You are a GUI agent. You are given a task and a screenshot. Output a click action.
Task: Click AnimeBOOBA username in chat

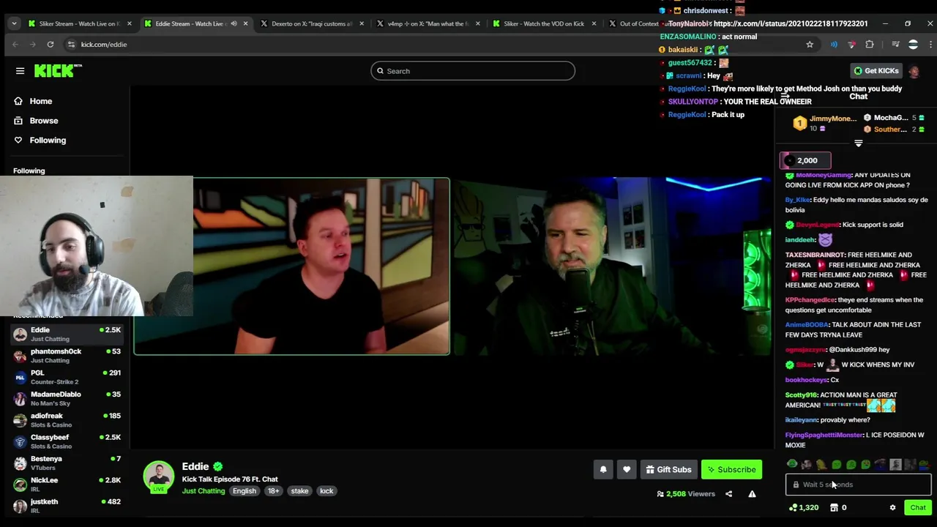(807, 325)
